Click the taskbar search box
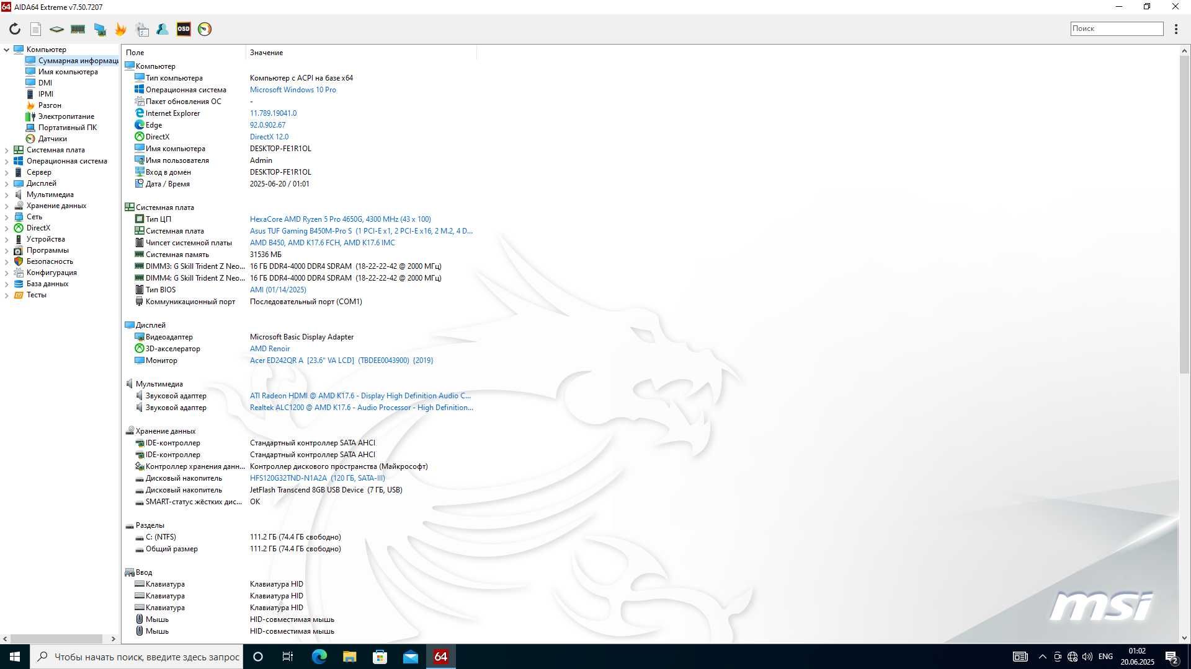This screenshot has width=1191, height=669. 136,657
